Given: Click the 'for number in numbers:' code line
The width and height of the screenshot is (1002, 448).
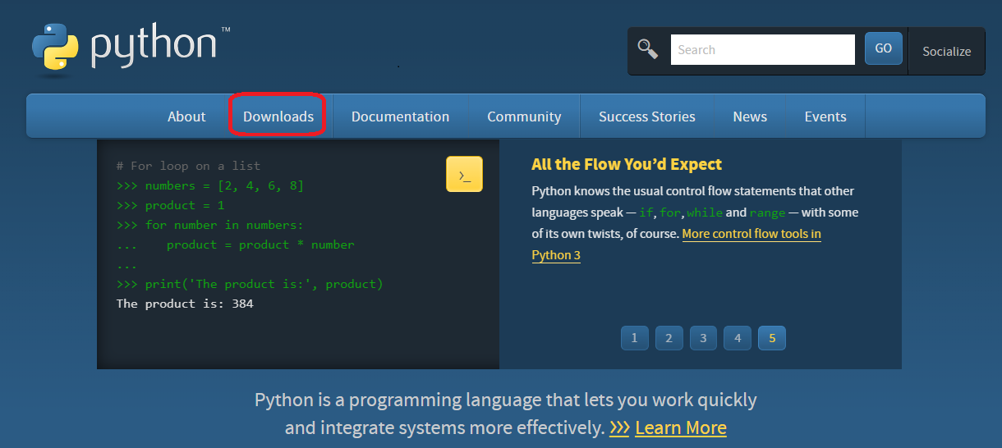Looking at the screenshot, I should pos(210,225).
